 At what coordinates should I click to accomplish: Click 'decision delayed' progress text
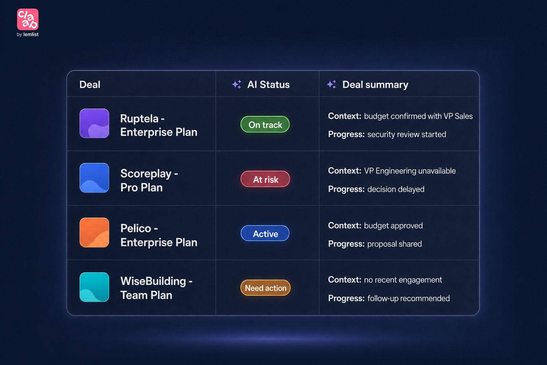(x=396, y=189)
